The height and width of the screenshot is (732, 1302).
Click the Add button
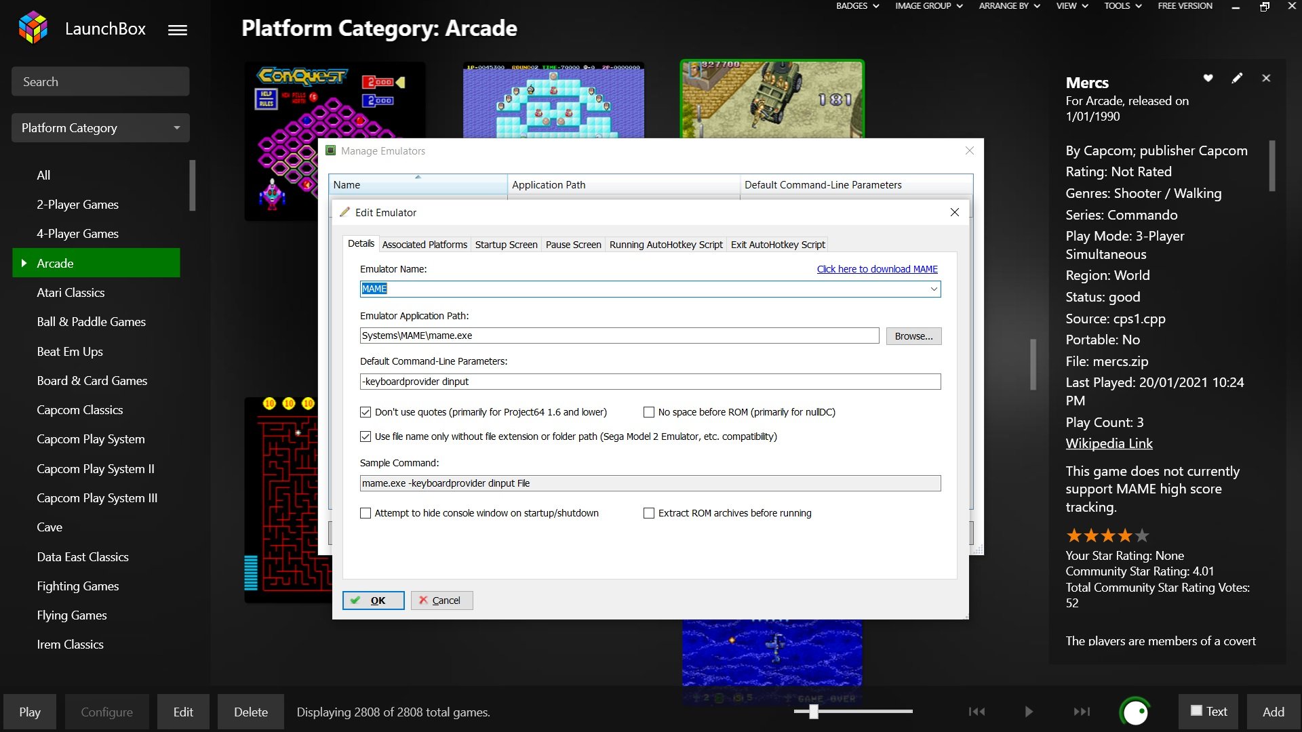1274,712
